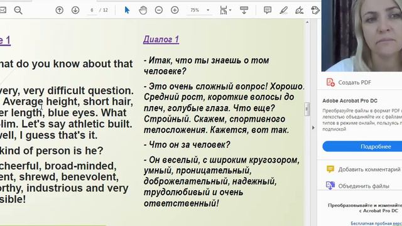
Task: Click the webcam video thumbnail
Action: (x=362, y=36)
